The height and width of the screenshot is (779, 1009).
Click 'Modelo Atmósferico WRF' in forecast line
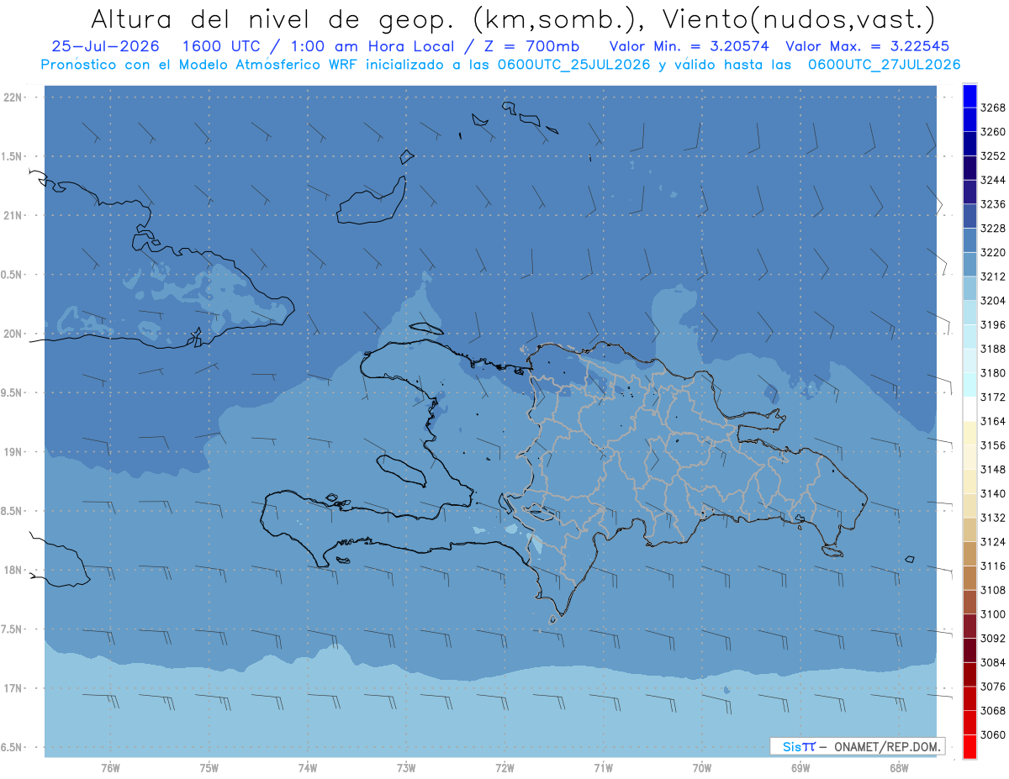point(267,64)
